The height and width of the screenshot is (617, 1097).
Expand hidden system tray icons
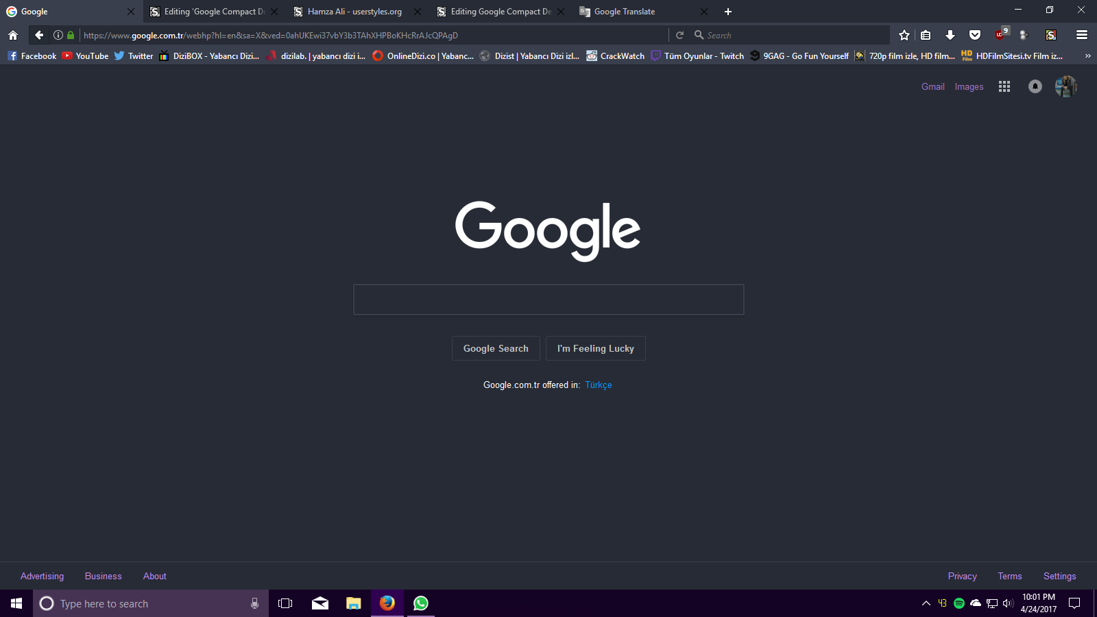(926, 603)
